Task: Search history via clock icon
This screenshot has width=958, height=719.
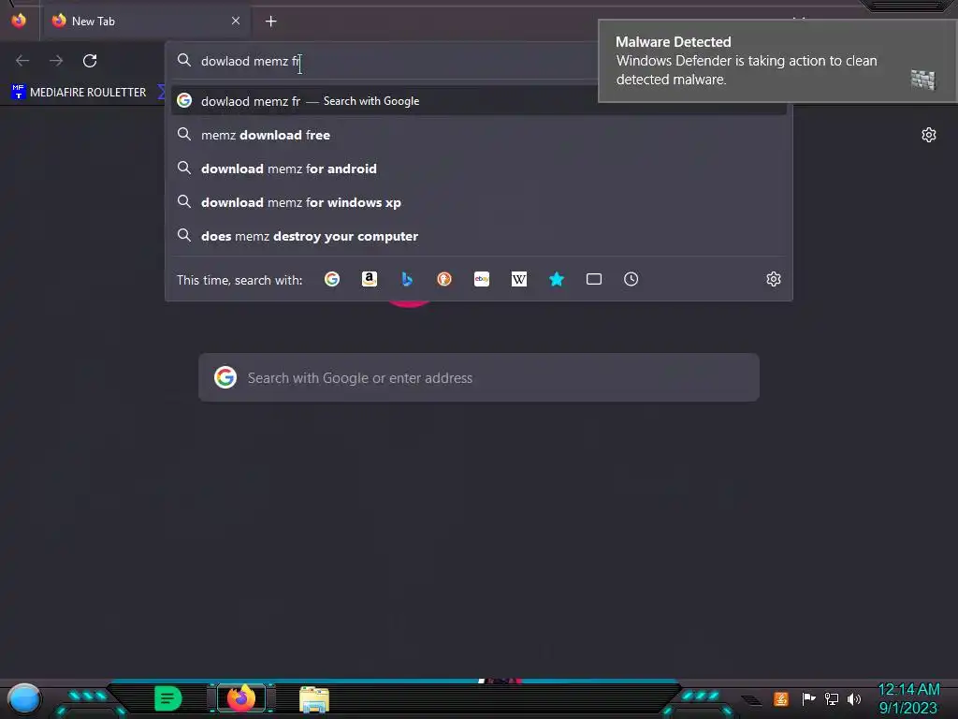Action: point(631,279)
